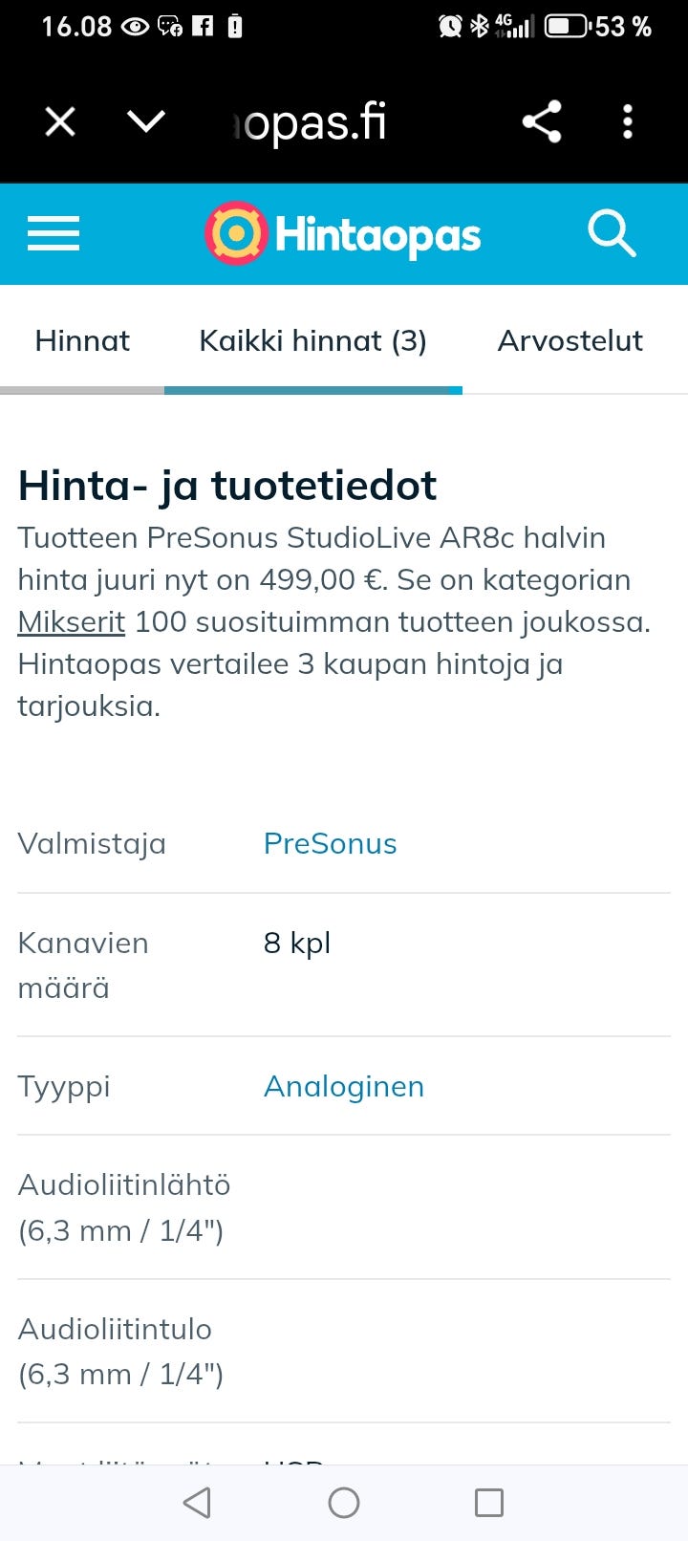Tap the Hintaopas logo

click(x=343, y=233)
